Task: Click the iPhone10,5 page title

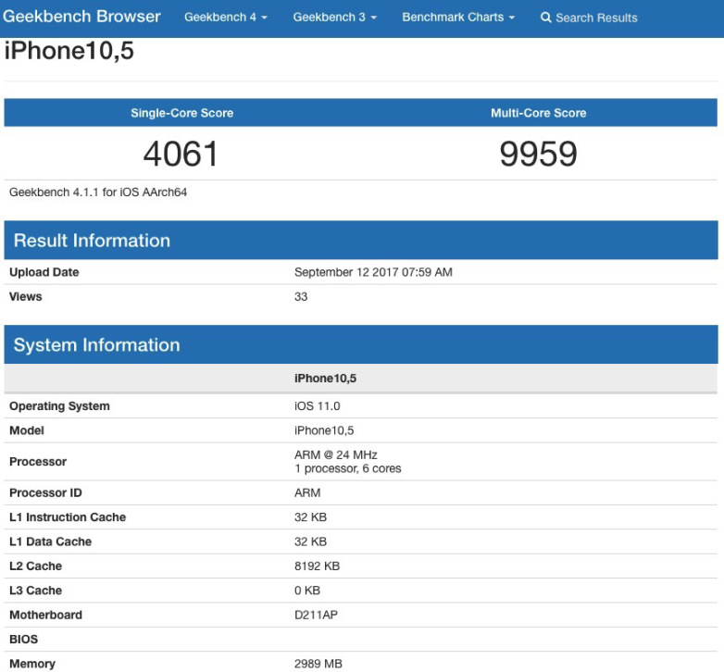Action: (x=69, y=51)
